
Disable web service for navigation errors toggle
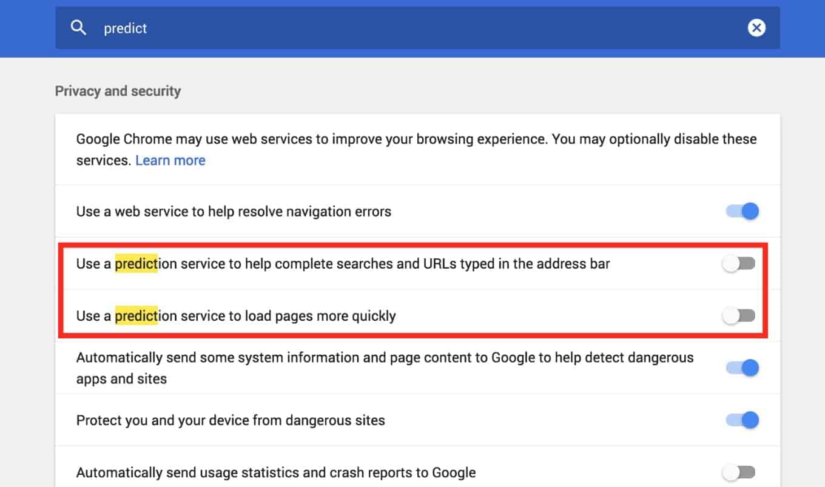tap(742, 211)
